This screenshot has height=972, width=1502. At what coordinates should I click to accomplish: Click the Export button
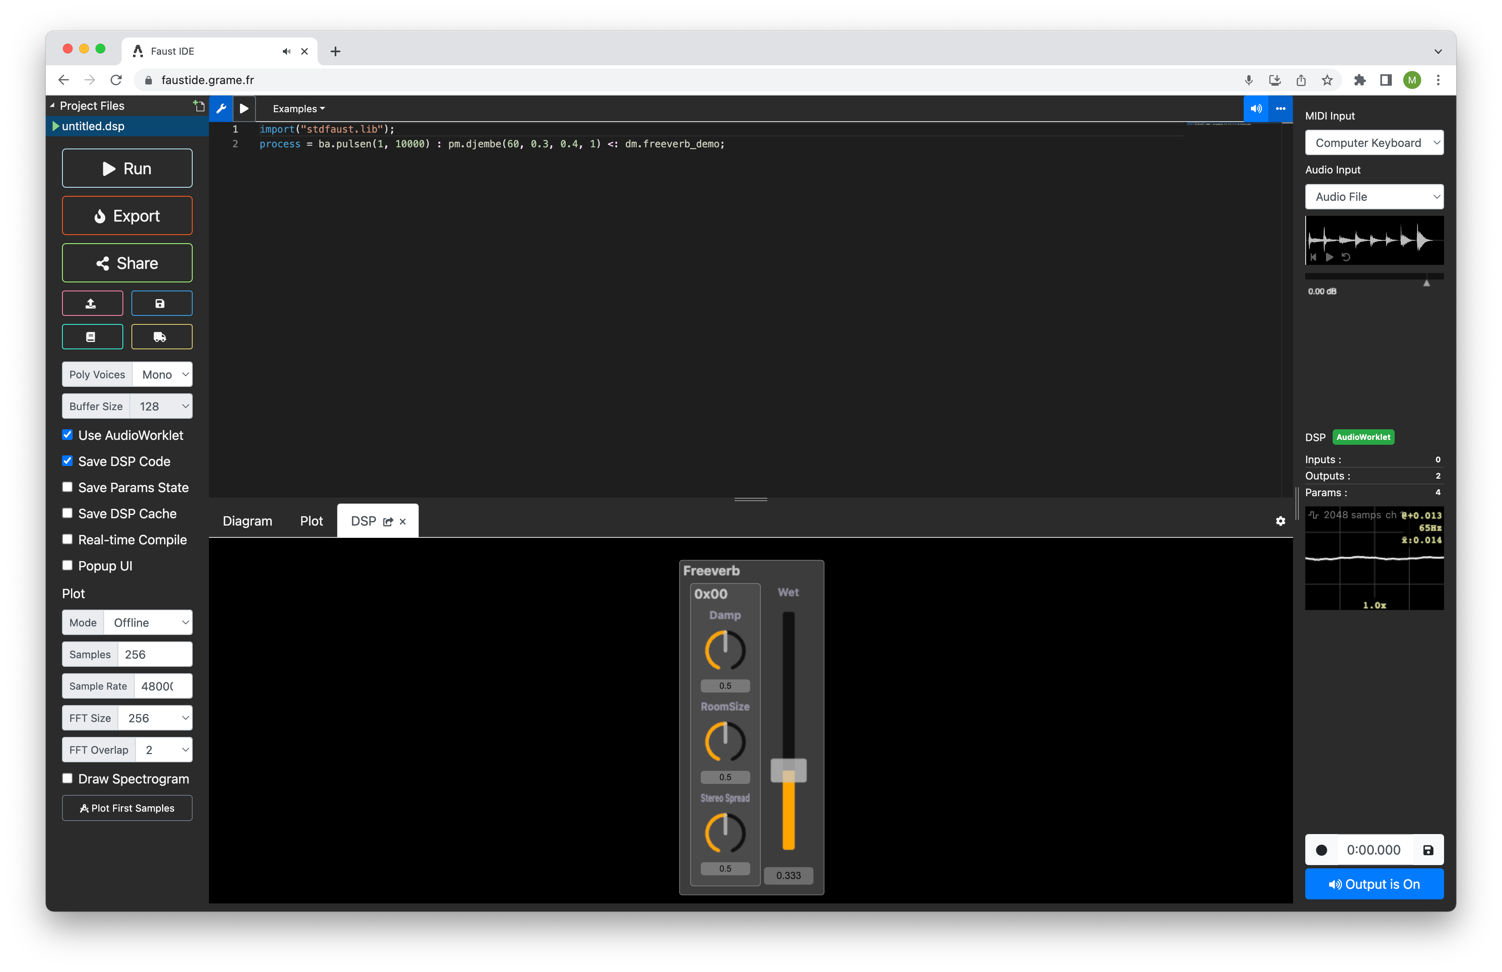(127, 216)
